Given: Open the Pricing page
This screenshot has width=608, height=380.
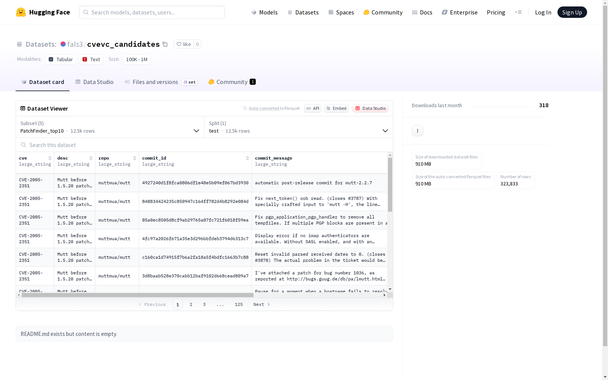Looking at the screenshot, I should [496, 12].
